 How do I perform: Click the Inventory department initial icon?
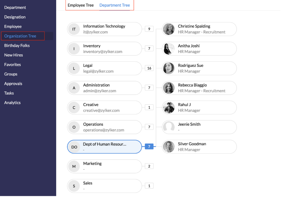pos(74,48)
